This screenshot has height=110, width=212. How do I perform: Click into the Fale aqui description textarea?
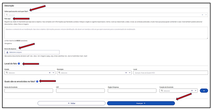point(106,33)
